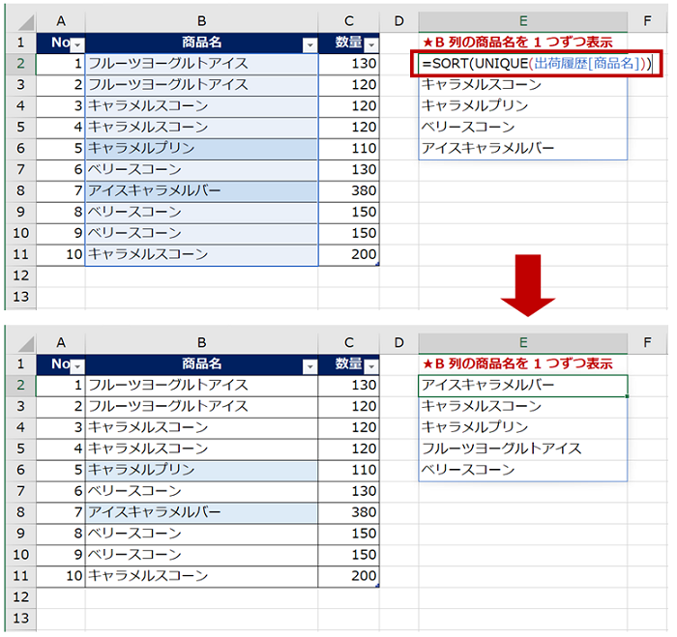Click lower table's resize handle below 200
Image resolution: width=677 pixels, height=637 pixels.
pos(377,585)
